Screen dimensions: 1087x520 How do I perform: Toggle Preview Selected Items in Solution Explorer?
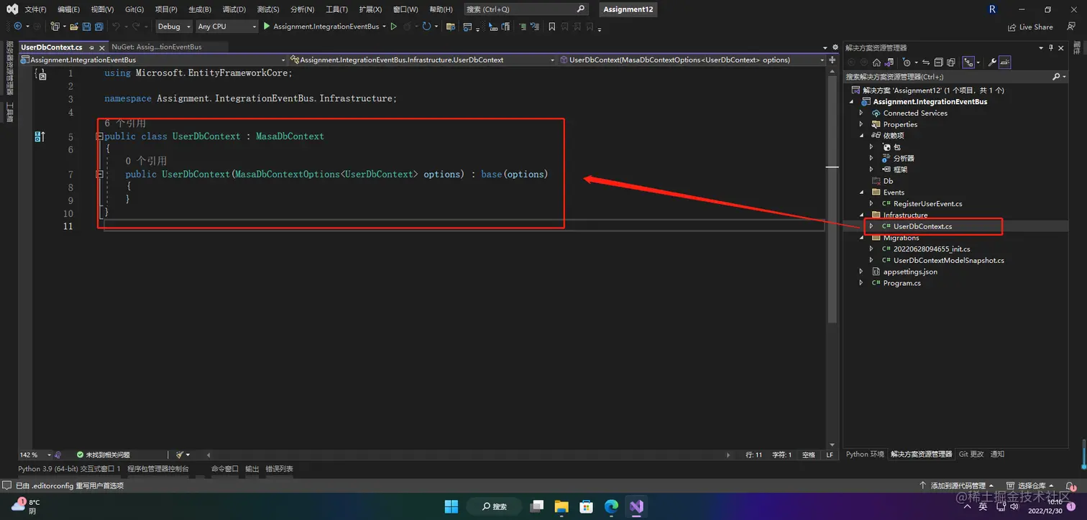(1005, 62)
